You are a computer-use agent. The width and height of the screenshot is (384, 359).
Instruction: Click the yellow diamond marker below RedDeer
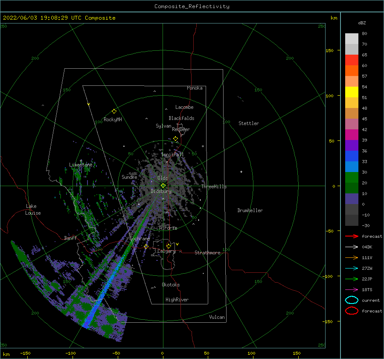pos(175,139)
